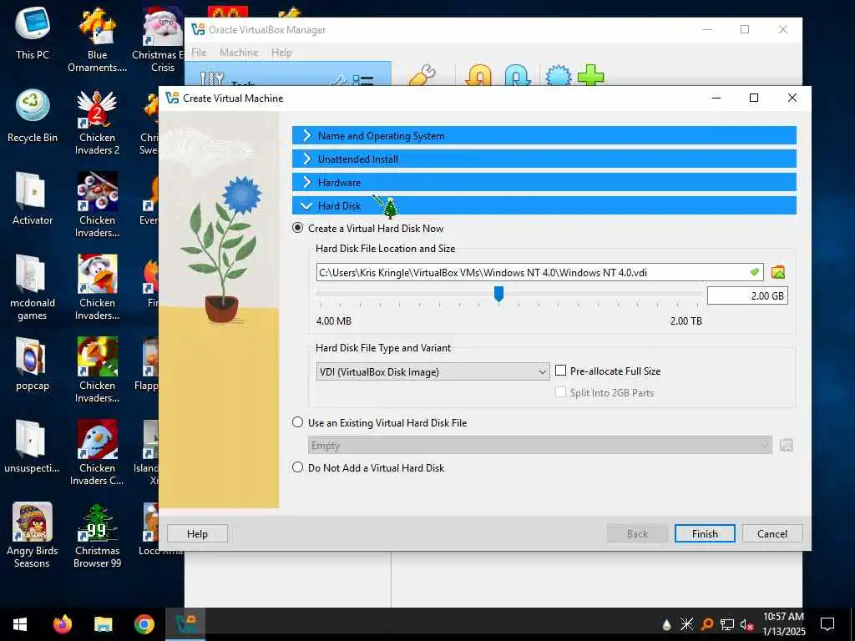This screenshot has width=855, height=641.
Task: Open Machine menu in VirtualBox Manager
Action: tap(239, 53)
